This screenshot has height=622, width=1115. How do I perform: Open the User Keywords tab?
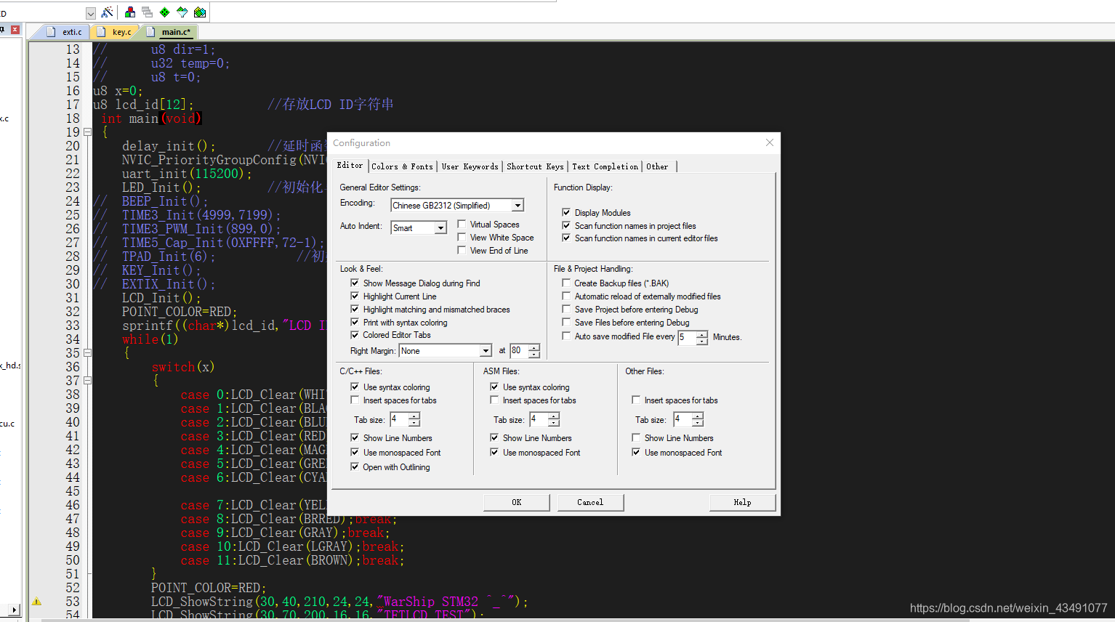(x=470, y=166)
